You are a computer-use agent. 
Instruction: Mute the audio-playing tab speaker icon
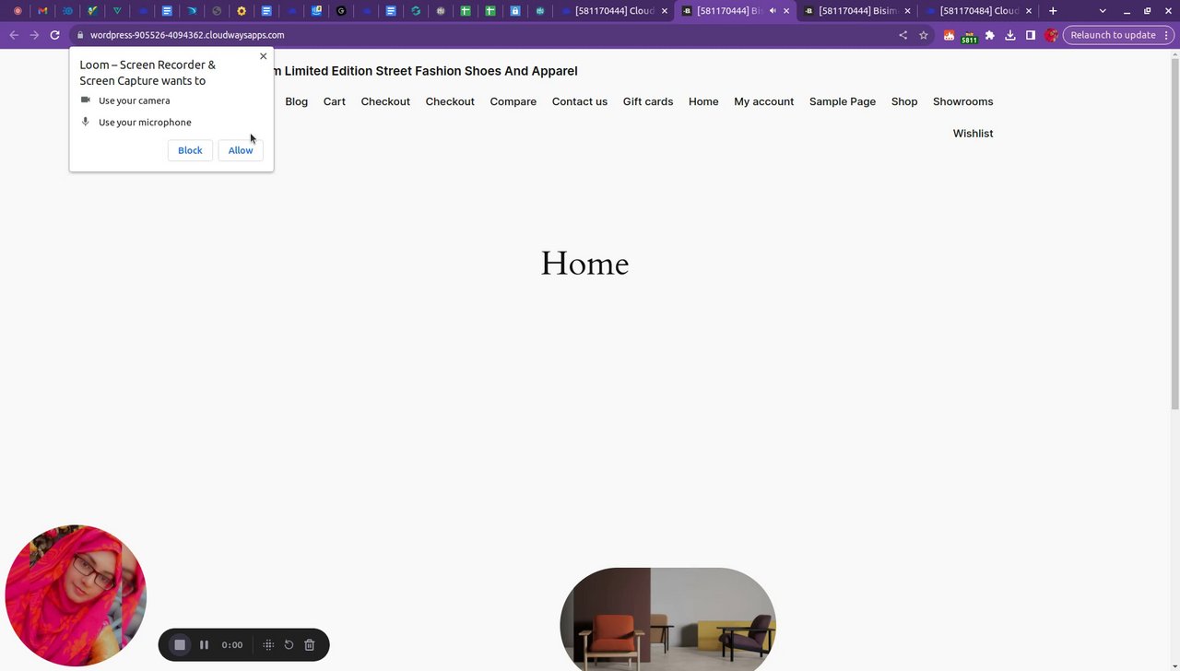(x=773, y=11)
